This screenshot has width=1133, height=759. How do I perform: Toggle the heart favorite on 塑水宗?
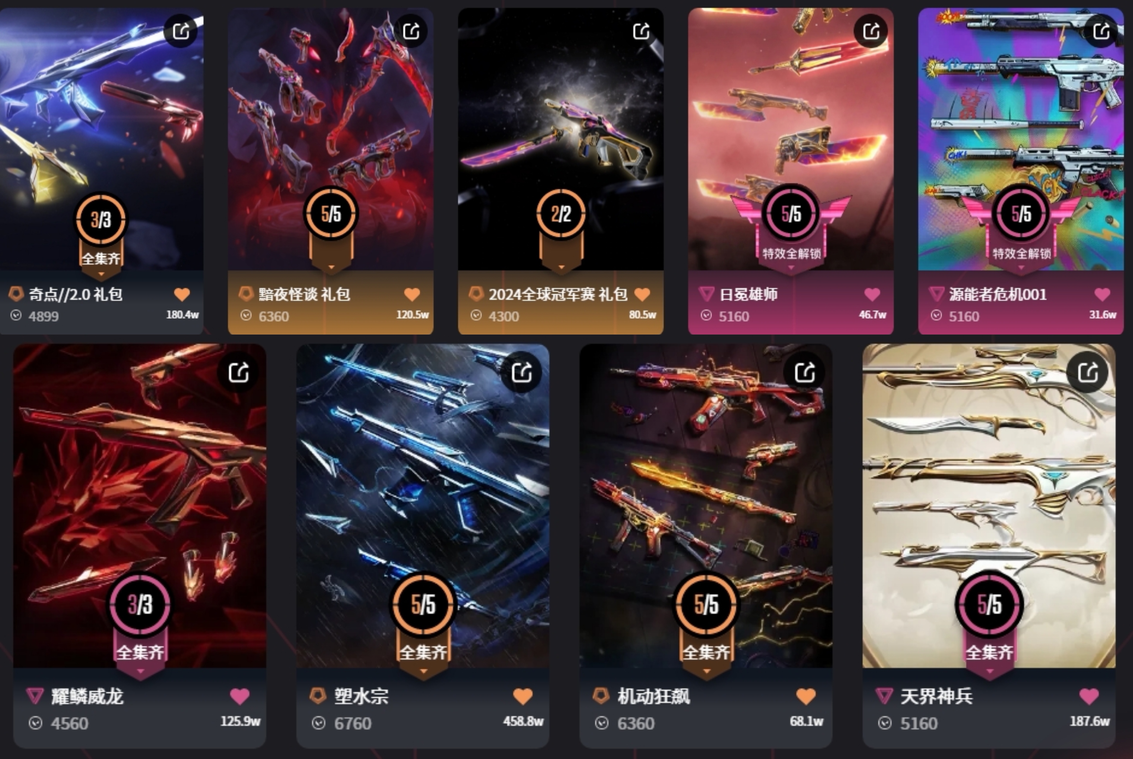523,696
